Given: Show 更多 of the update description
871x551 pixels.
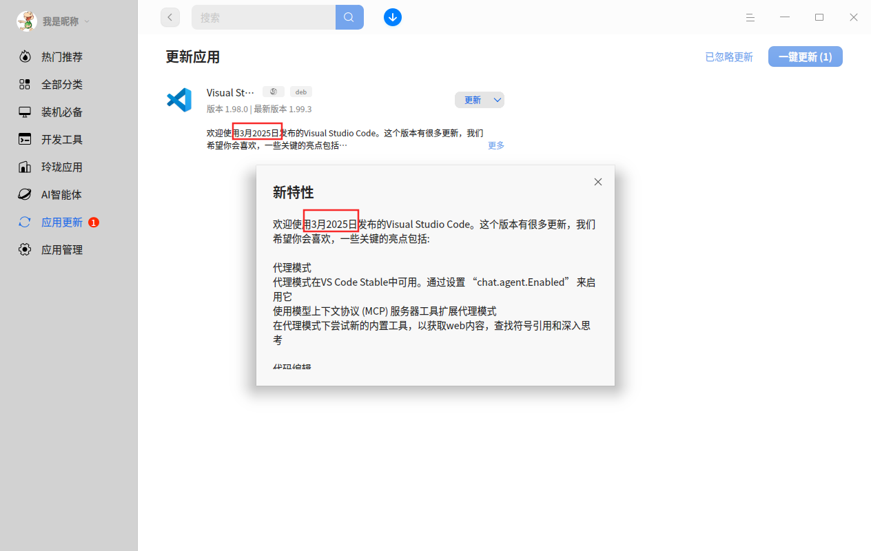Looking at the screenshot, I should pyautogui.click(x=496, y=145).
